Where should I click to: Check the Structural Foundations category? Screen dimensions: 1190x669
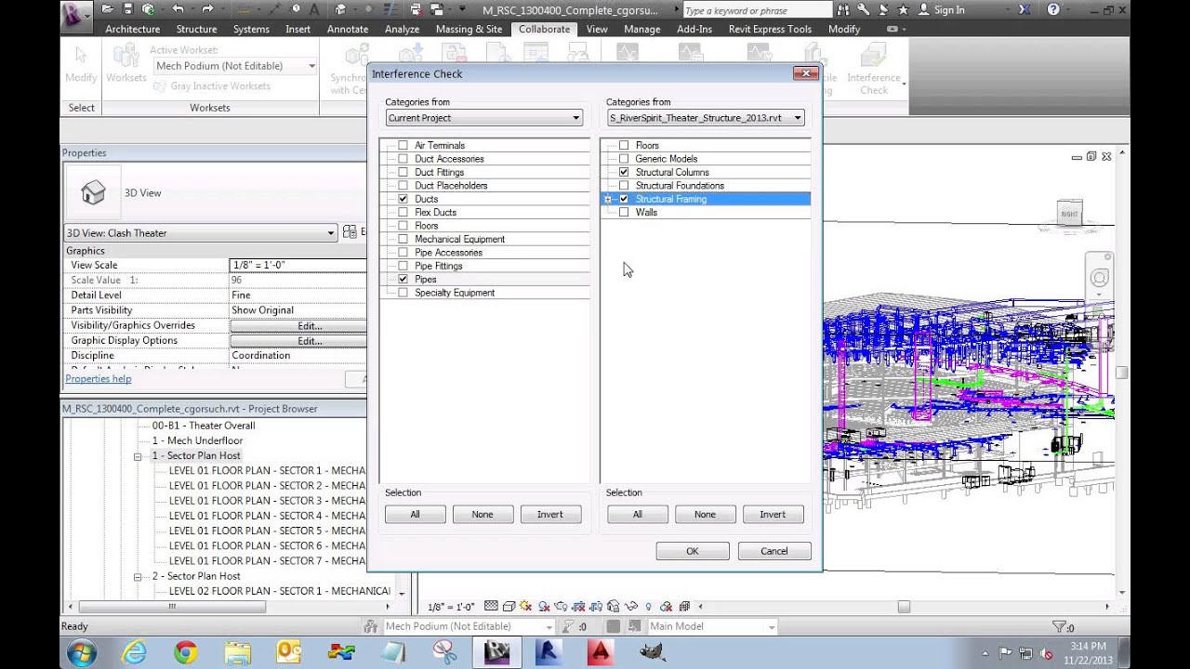[624, 185]
